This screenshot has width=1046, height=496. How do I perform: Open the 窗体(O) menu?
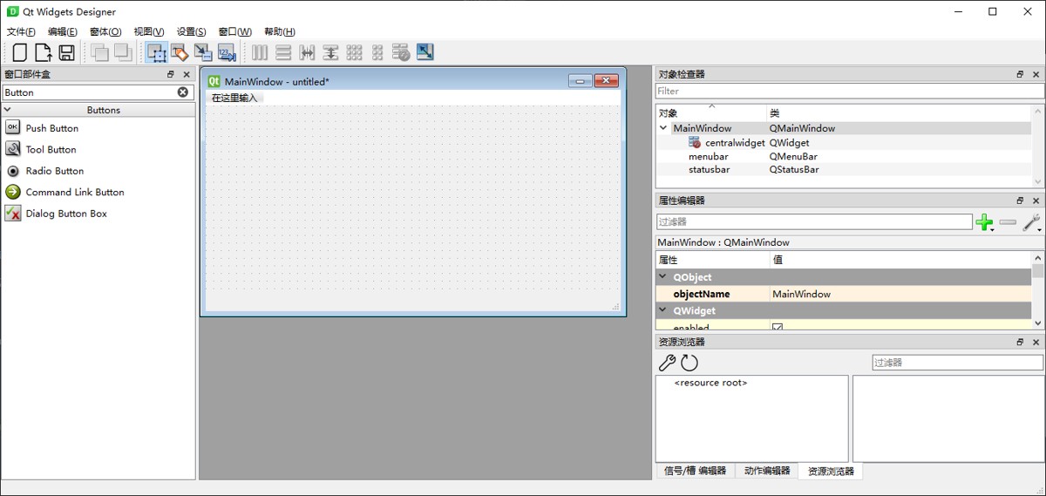[105, 31]
